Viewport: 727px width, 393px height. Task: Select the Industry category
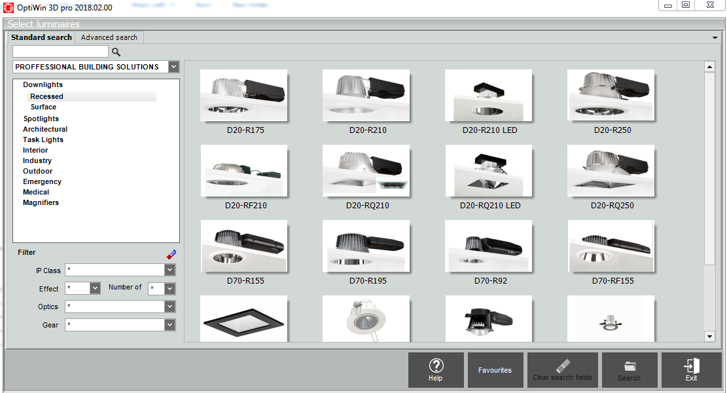[x=37, y=160]
